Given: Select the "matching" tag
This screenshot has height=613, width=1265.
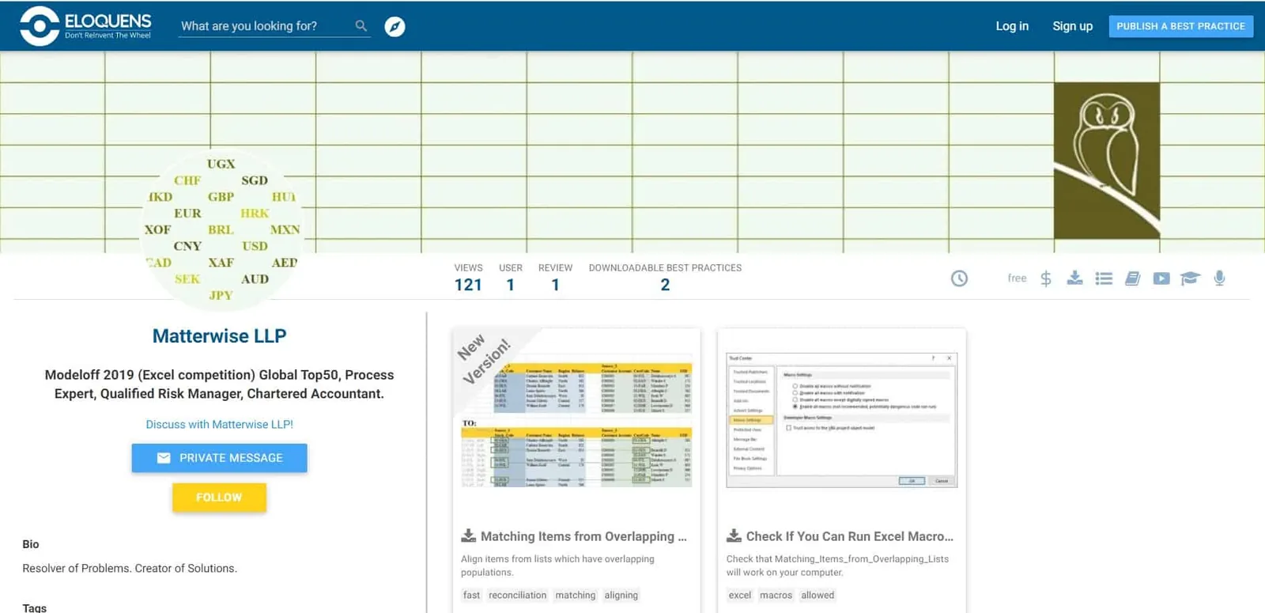Looking at the screenshot, I should click(575, 596).
